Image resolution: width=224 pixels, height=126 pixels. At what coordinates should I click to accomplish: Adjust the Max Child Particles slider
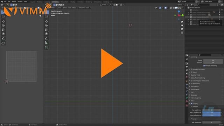[211, 113]
